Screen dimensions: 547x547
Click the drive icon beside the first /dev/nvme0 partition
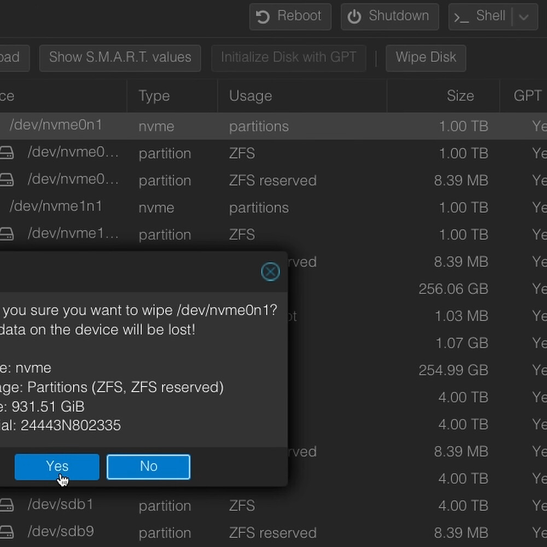[7, 152]
